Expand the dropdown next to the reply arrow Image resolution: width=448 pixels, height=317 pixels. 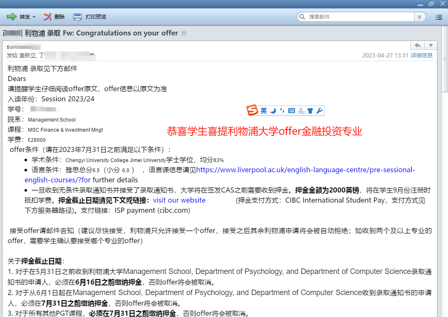coord(431,45)
